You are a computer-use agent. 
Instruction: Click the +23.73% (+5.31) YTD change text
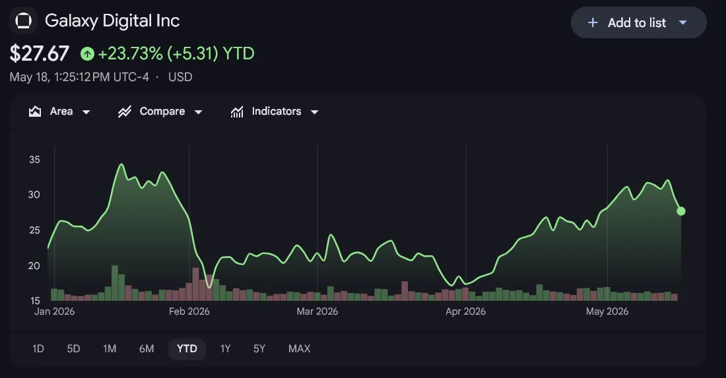pos(176,53)
